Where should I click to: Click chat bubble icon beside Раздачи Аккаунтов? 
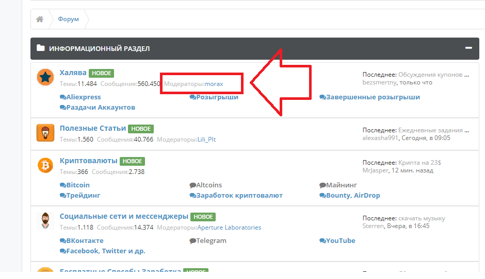point(63,108)
